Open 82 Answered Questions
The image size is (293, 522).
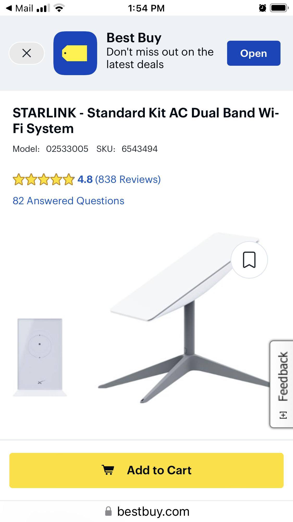click(68, 201)
